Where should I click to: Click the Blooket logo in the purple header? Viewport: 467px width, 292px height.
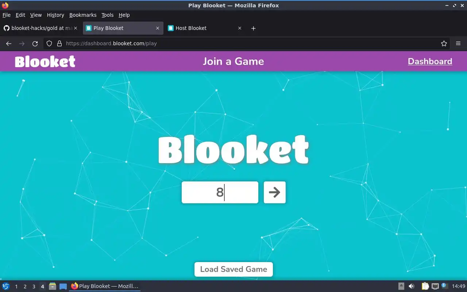(45, 62)
